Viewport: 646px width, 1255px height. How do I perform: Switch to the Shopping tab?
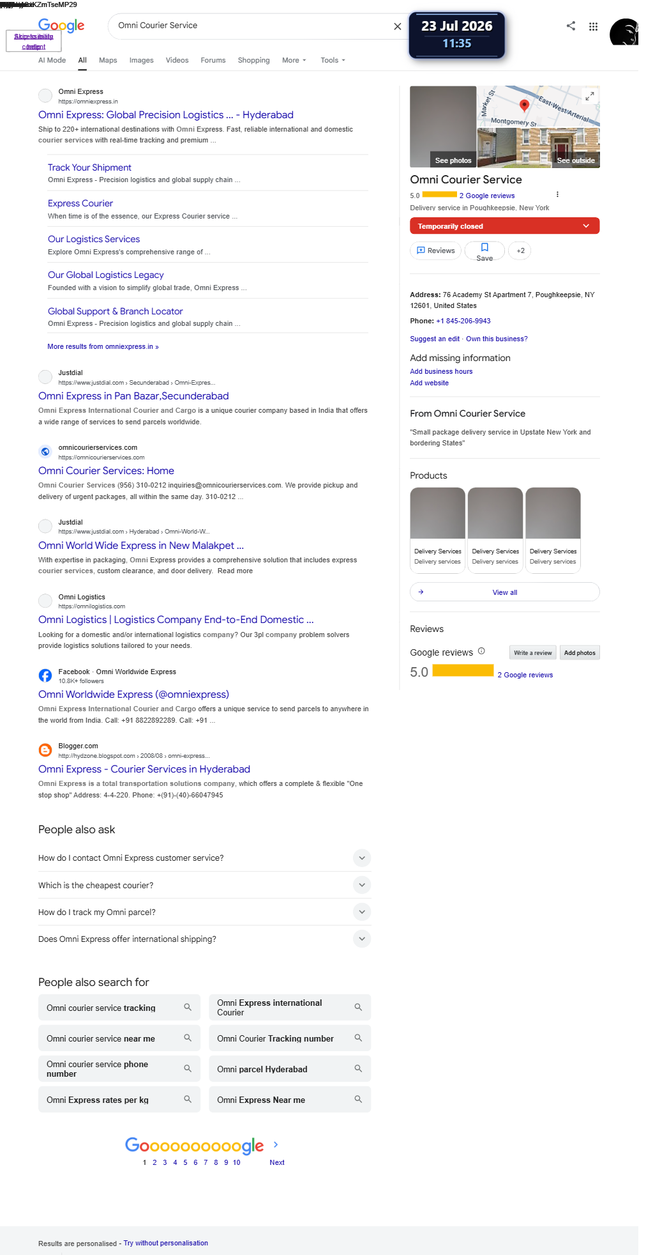(x=253, y=60)
